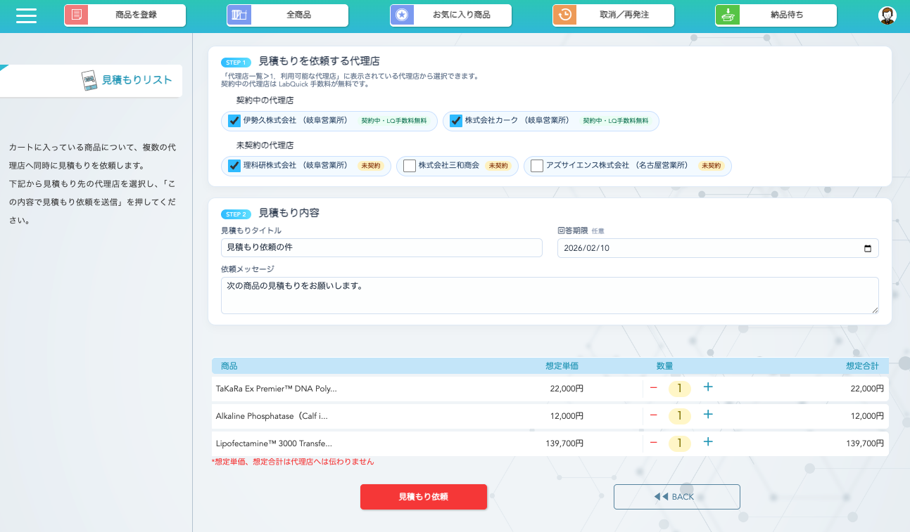
Task: Click the user avatar icon
Action: [887, 15]
